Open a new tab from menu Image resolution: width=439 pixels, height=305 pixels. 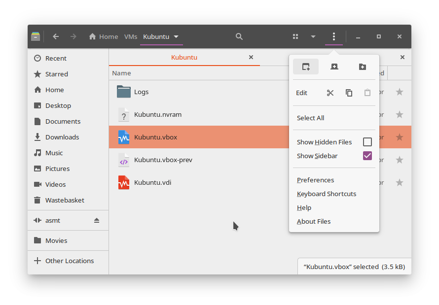(x=334, y=67)
